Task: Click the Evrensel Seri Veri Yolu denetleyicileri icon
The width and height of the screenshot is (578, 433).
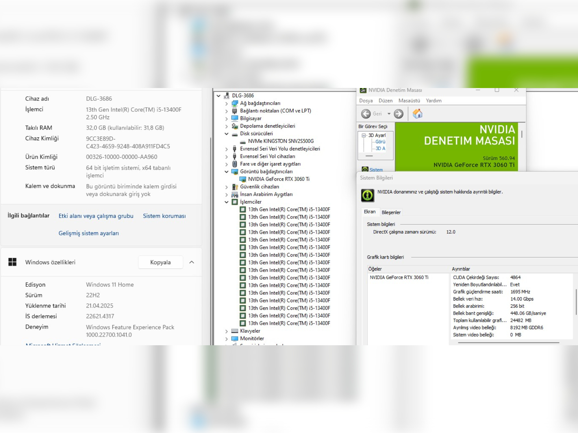Action: coord(235,149)
